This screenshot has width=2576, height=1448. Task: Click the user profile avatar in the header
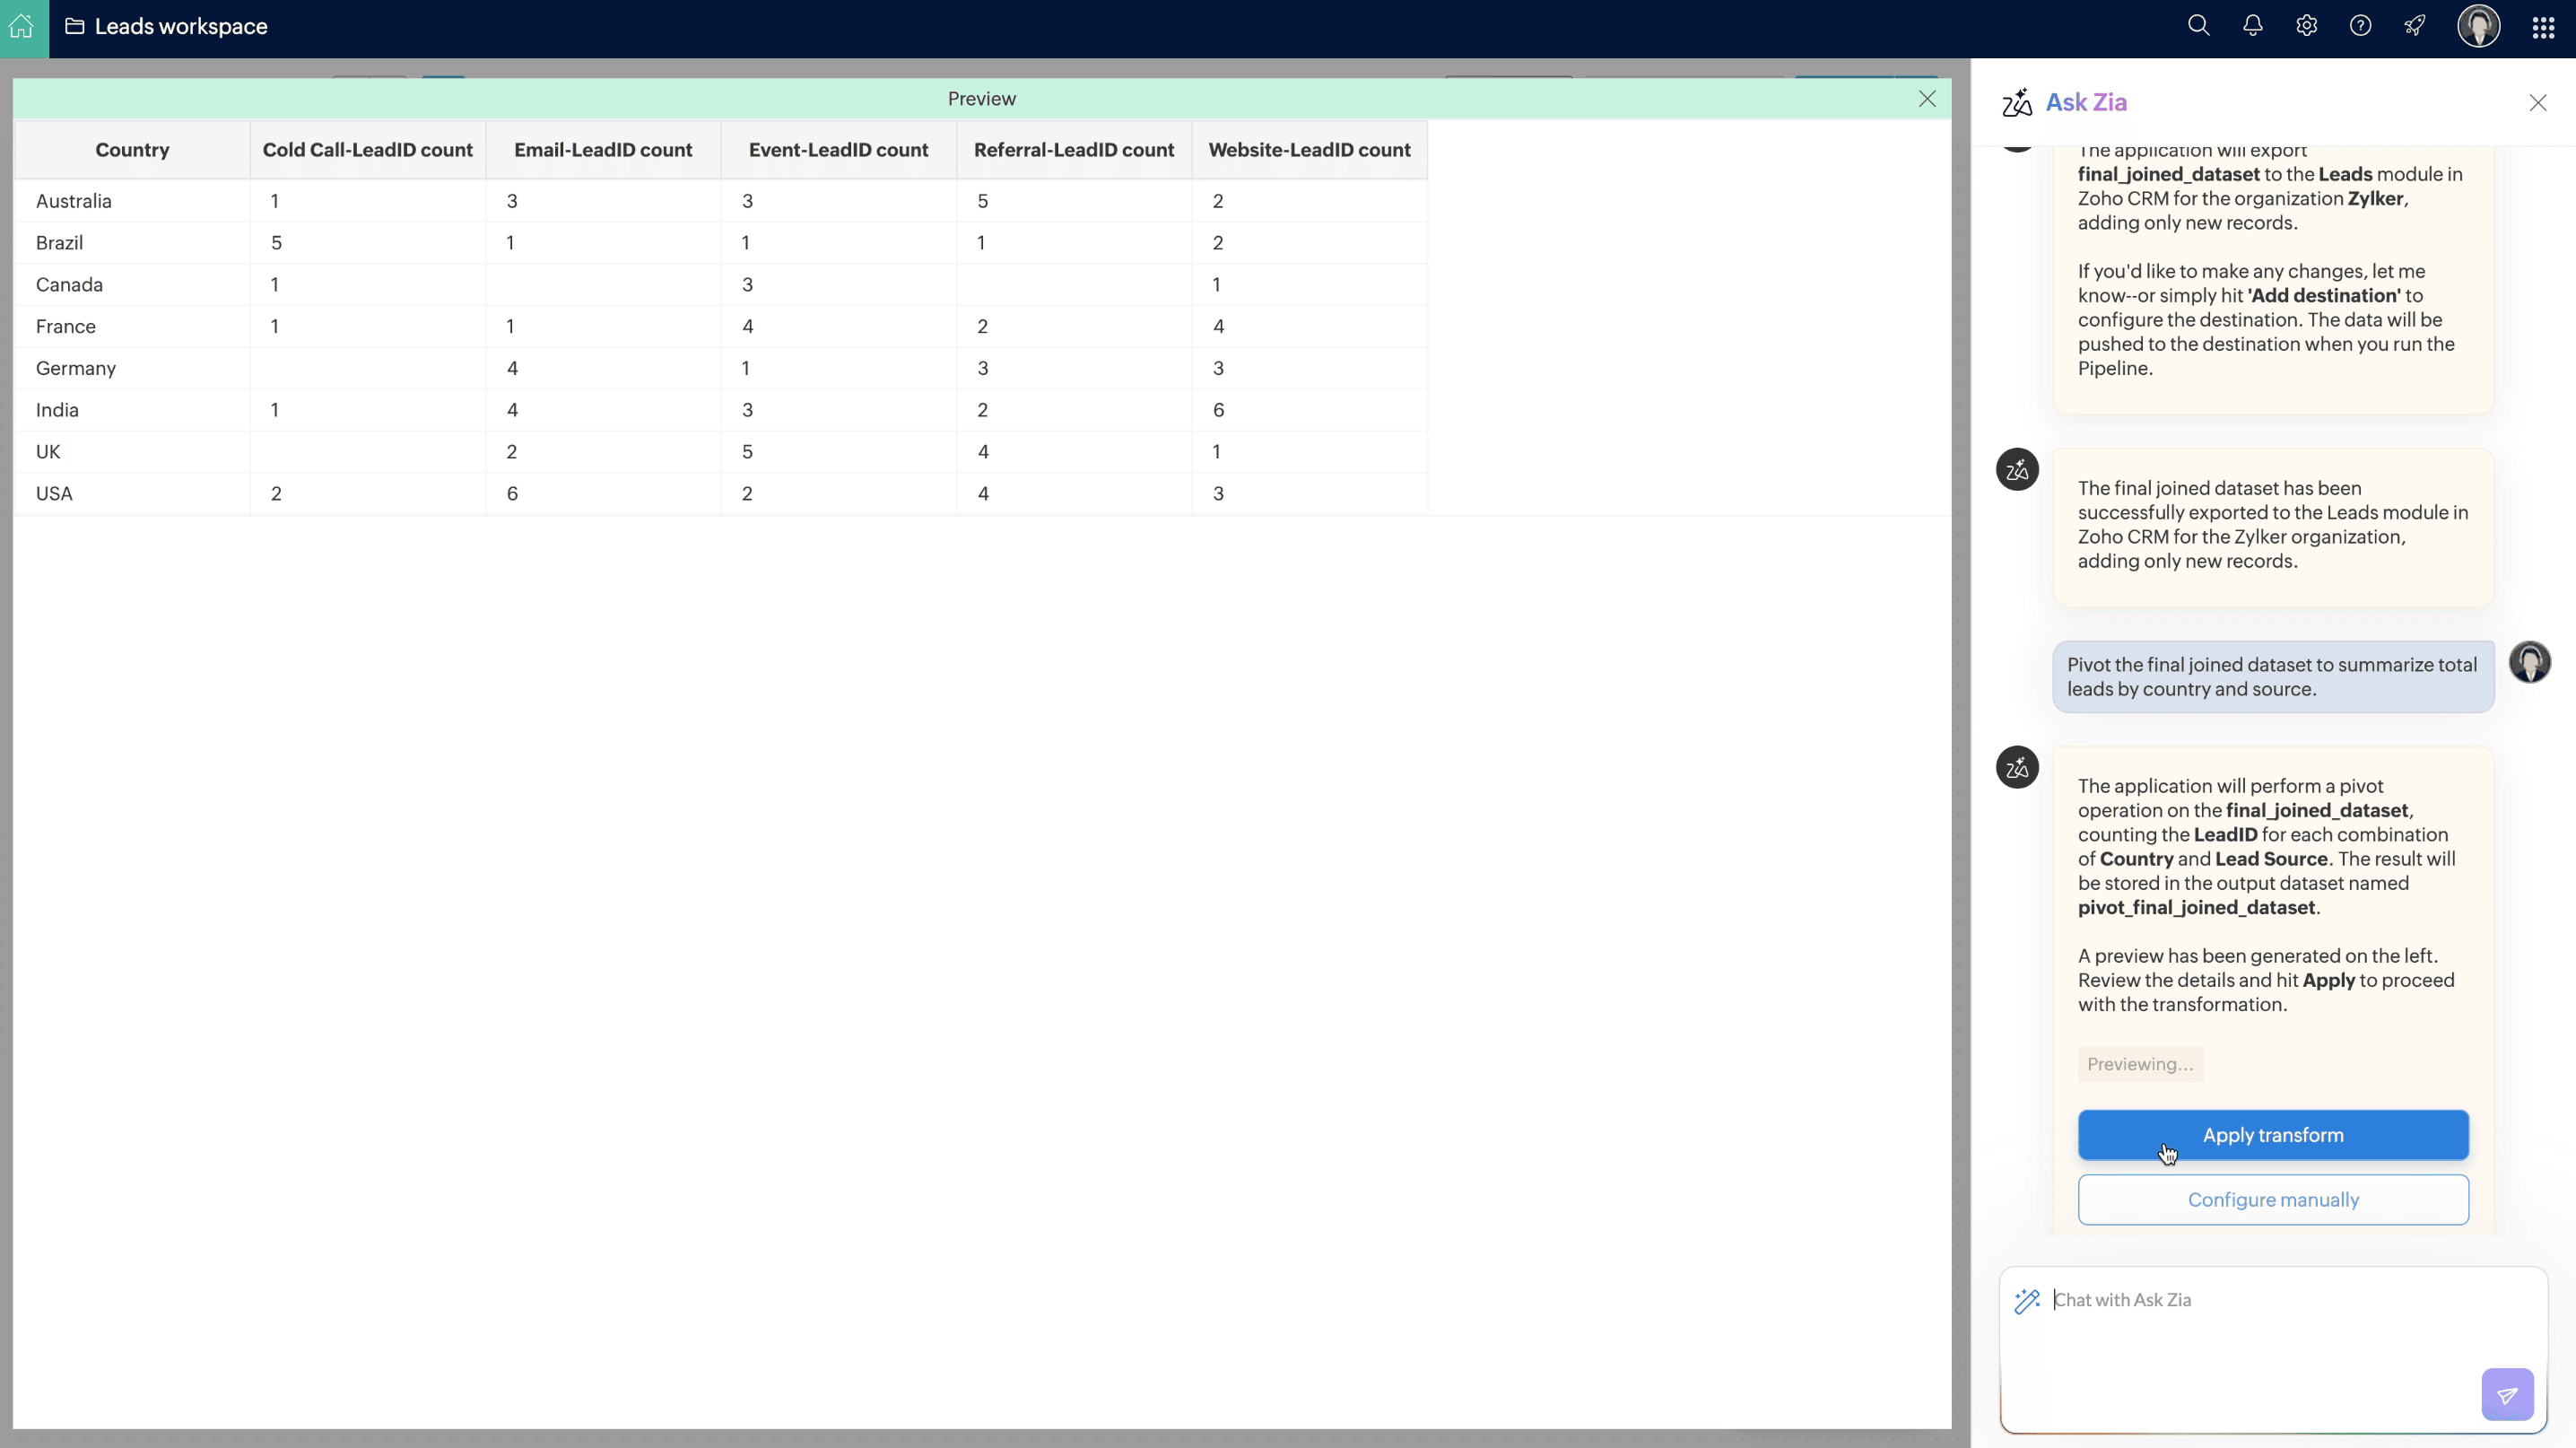tap(2478, 26)
